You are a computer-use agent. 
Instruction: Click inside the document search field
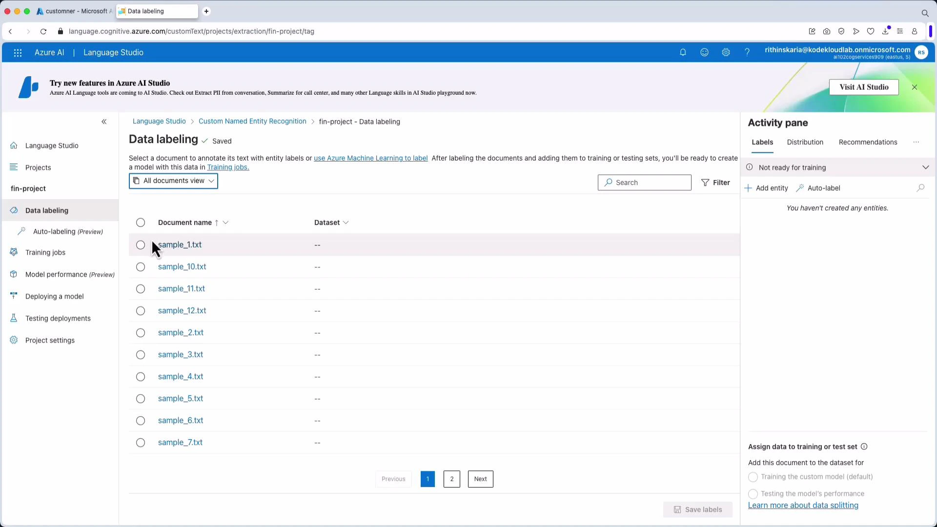[x=644, y=182]
